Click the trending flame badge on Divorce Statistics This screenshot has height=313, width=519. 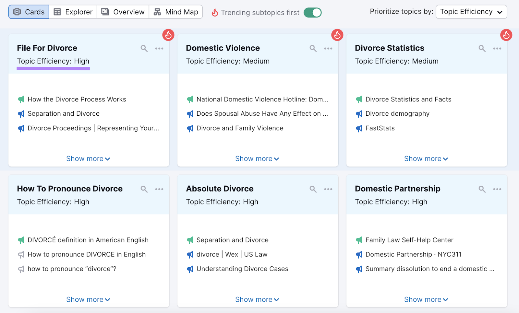pyautogui.click(x=506, y=35)
